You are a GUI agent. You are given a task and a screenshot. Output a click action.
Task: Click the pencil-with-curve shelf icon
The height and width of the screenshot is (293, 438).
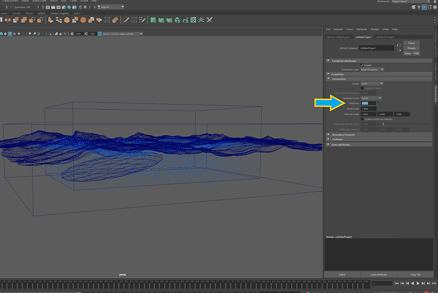(126, 20)
